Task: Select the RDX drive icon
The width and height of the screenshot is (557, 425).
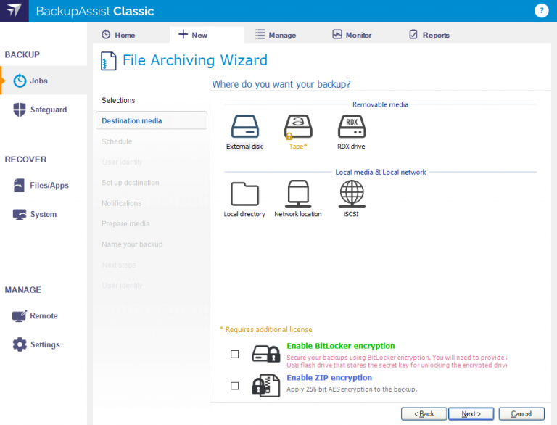Action: 352,128
